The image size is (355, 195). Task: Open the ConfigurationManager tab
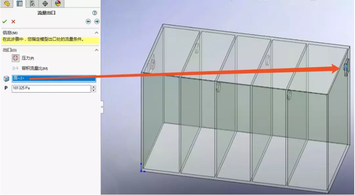tap(32, 3)
